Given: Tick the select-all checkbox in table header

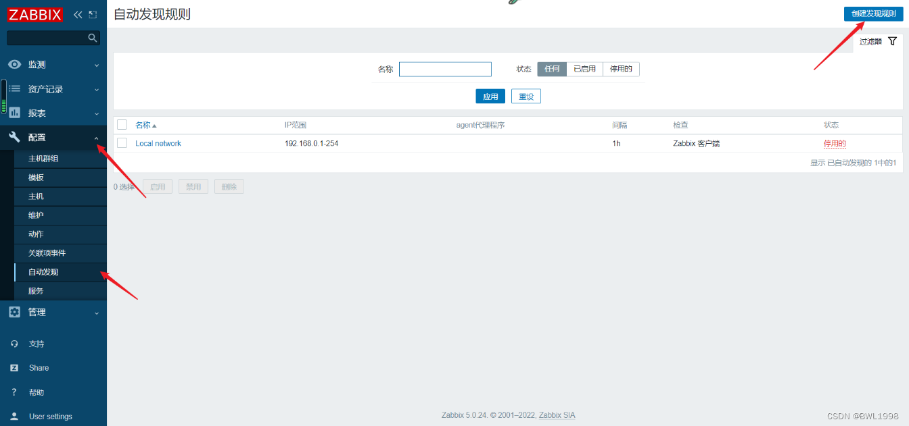Looking at the screenshot, I should tap(122, 125).
